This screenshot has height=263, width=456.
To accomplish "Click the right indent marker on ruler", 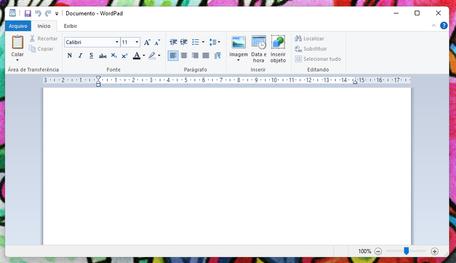I will [355, 82].
